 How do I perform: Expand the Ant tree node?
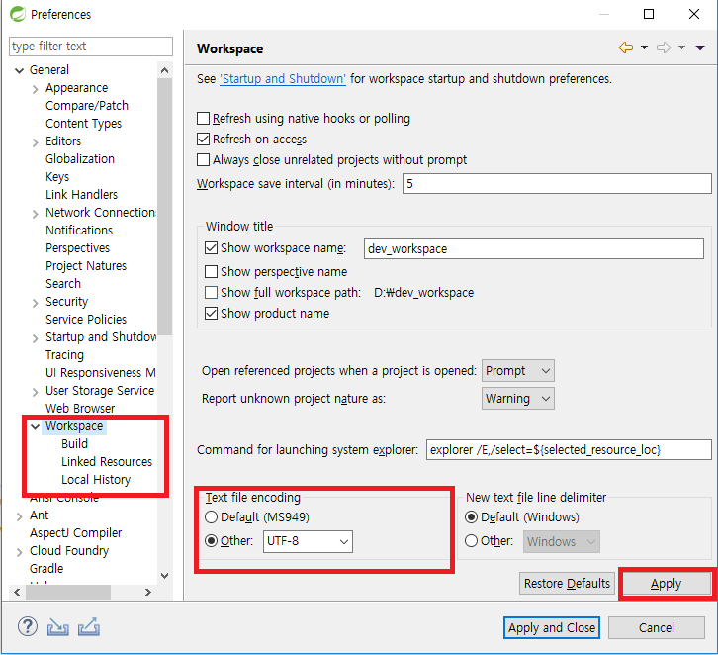[19, 516]
